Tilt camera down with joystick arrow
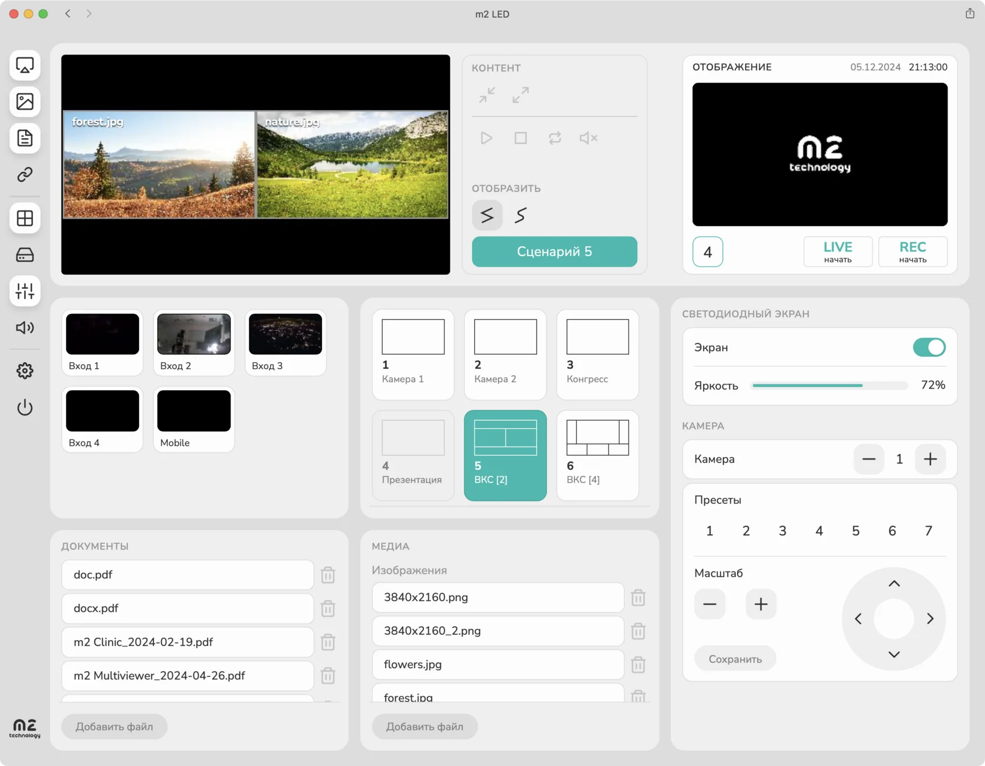This screenshot has height=766, width=985. [x=894, y=655]
